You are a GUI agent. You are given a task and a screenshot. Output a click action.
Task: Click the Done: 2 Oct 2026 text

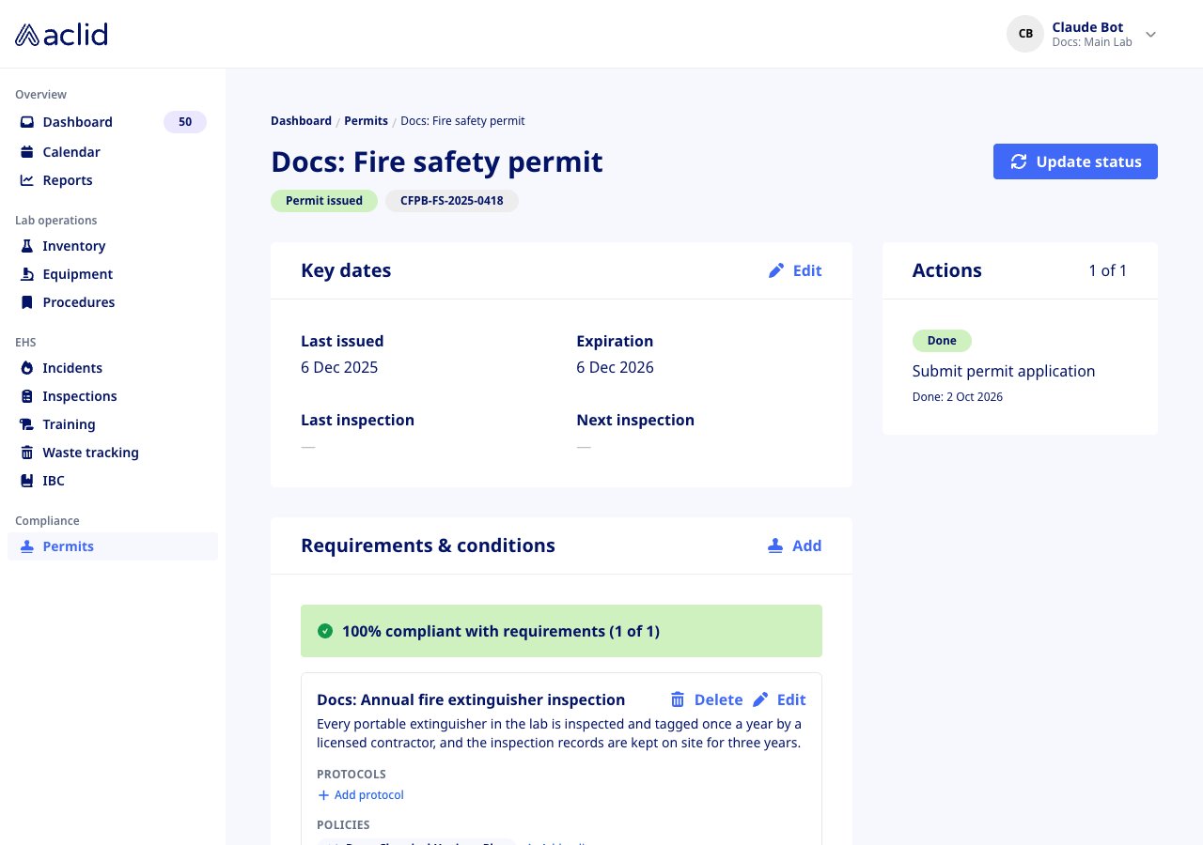tap(958, 397)
